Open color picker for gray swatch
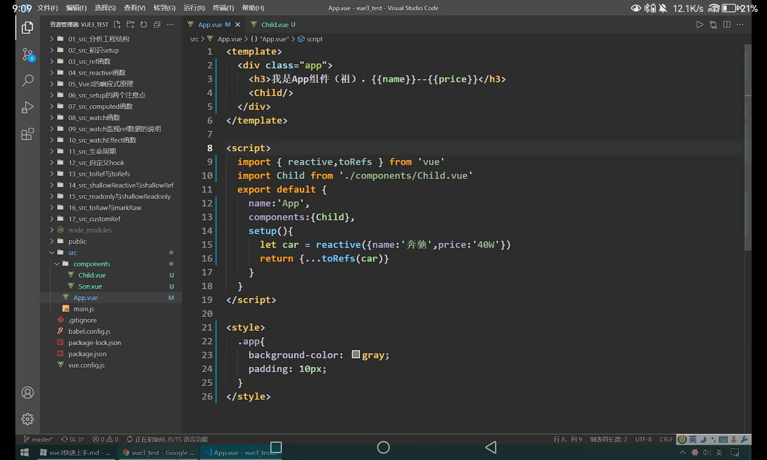Image resolution: width=767 pixels, height=460 pixels. (x=356, y=355)
